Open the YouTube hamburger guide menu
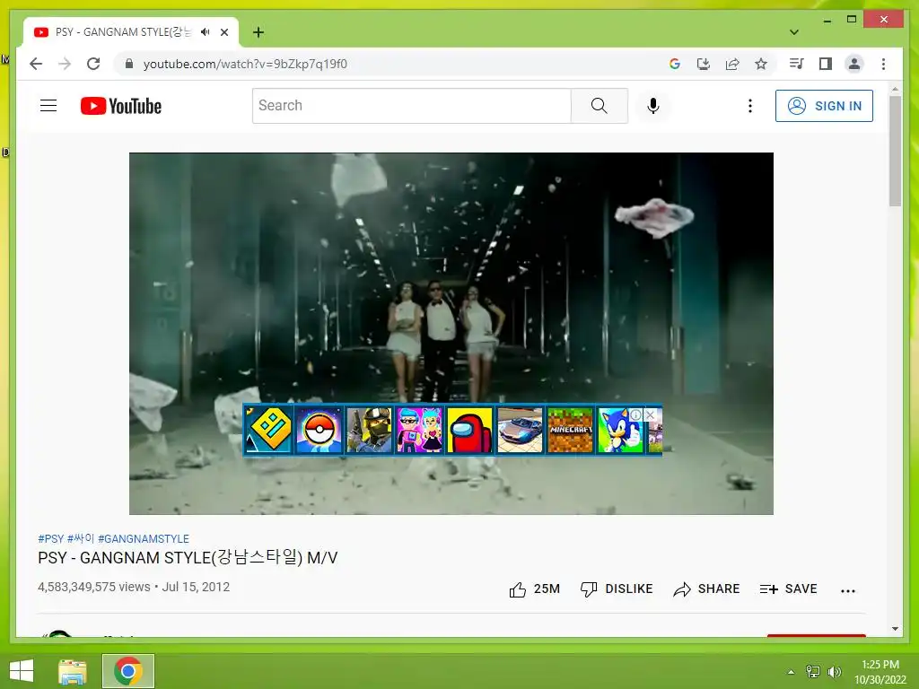 48,106
